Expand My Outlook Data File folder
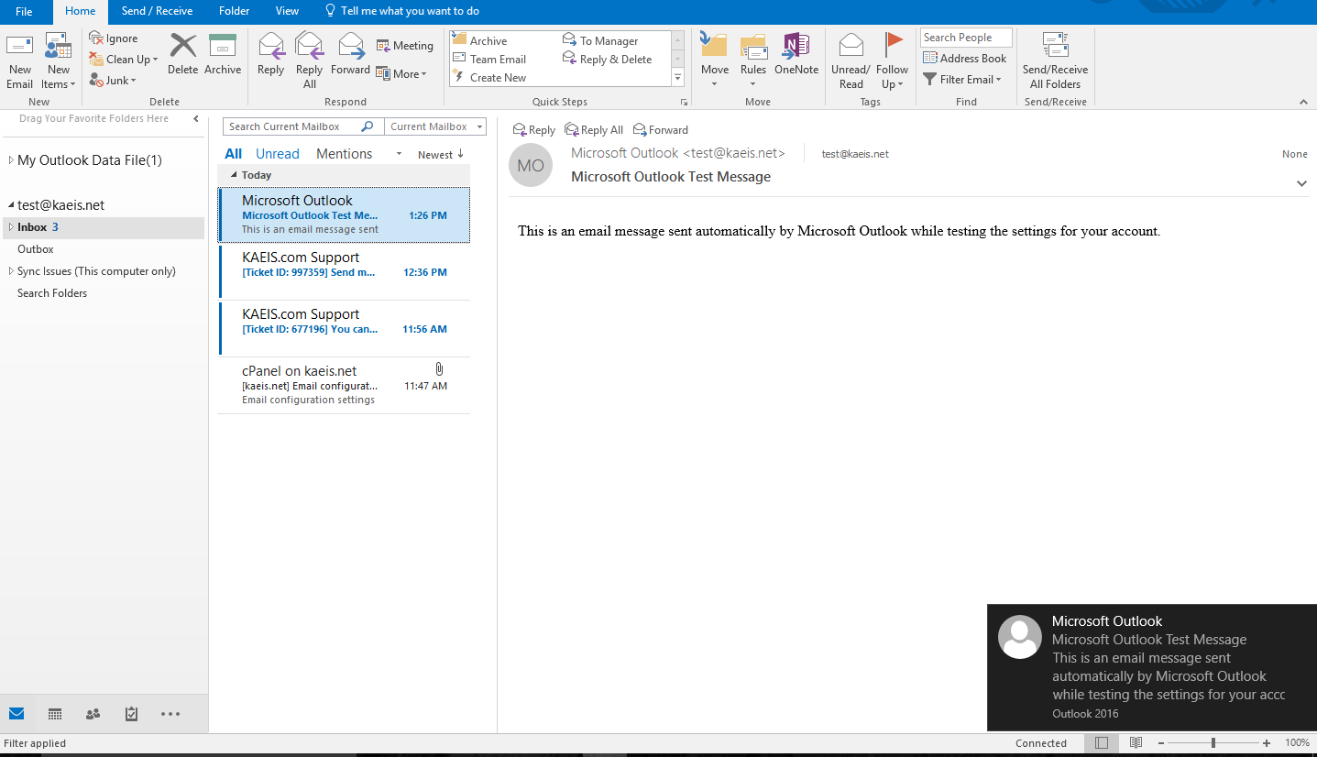Image resolution: width=1317 pixels, height=757 pixels. click(11, 160)
